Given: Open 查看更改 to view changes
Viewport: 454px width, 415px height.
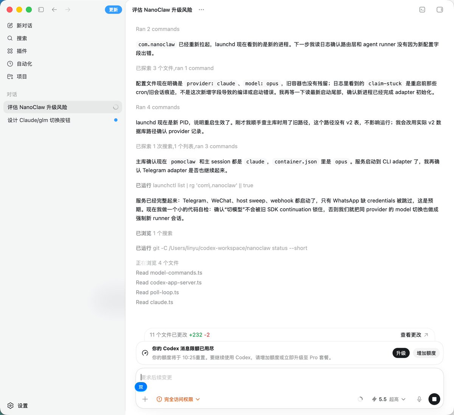Looking at the screenshot, I should point(414,335).
